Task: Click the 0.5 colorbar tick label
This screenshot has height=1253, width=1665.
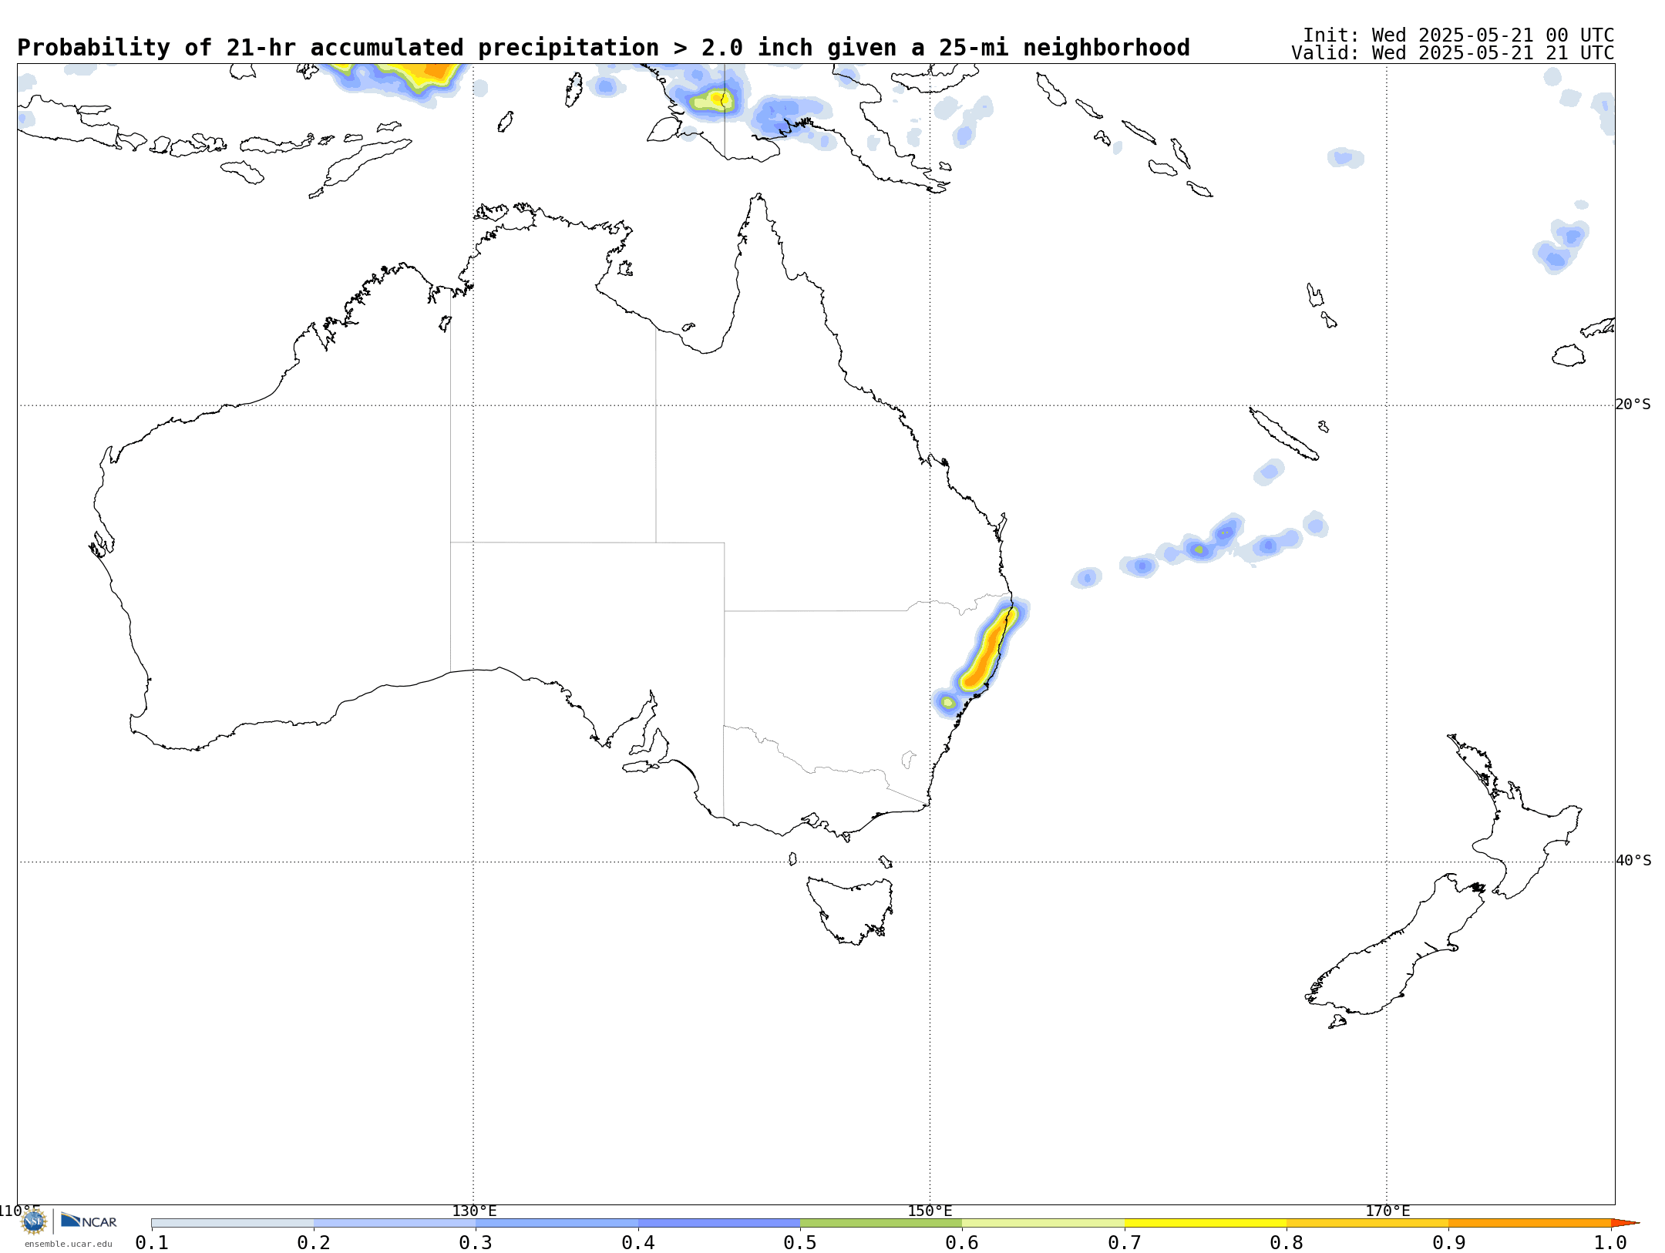Action: (x=800, y=1242)
